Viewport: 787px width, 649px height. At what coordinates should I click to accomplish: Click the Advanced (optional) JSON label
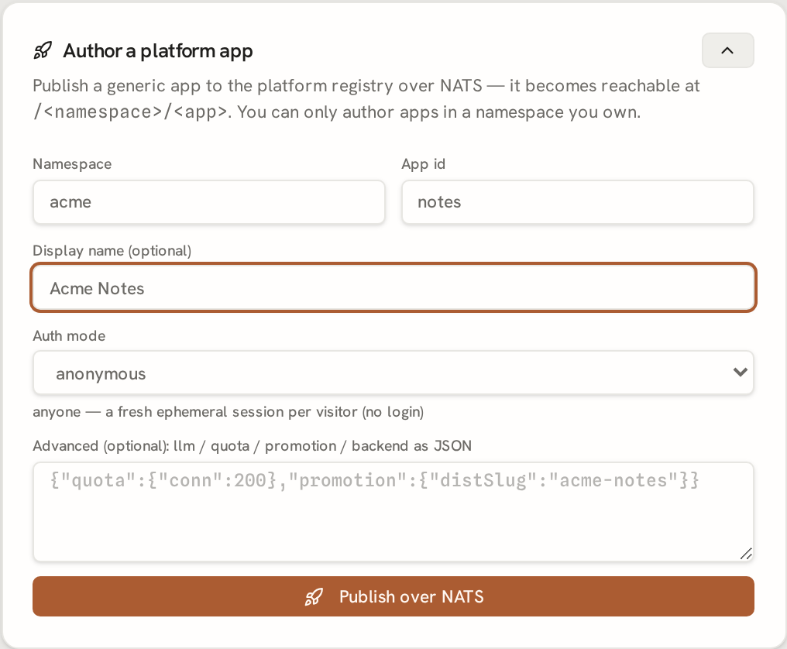click(252, 446)
